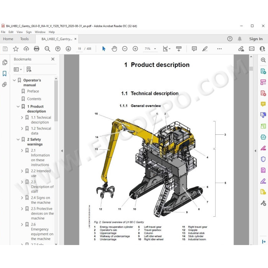Image resolution: width=268 pixels, height=268 pixels.
Task: Expand 2.2 Intended use bookmark
Action: [22, 171]
